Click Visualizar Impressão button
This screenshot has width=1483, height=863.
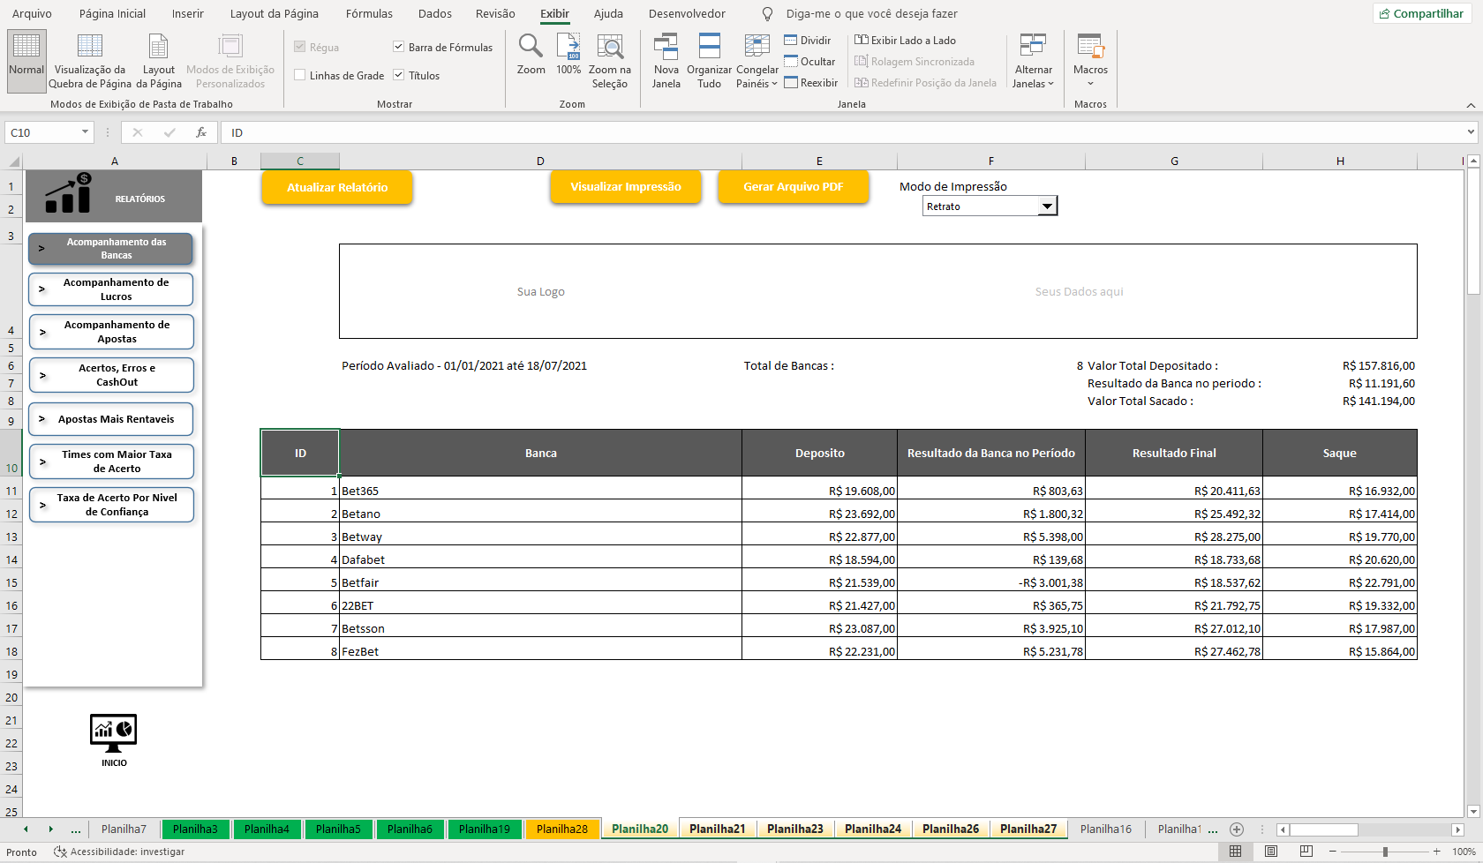click(x=626, y=187)
